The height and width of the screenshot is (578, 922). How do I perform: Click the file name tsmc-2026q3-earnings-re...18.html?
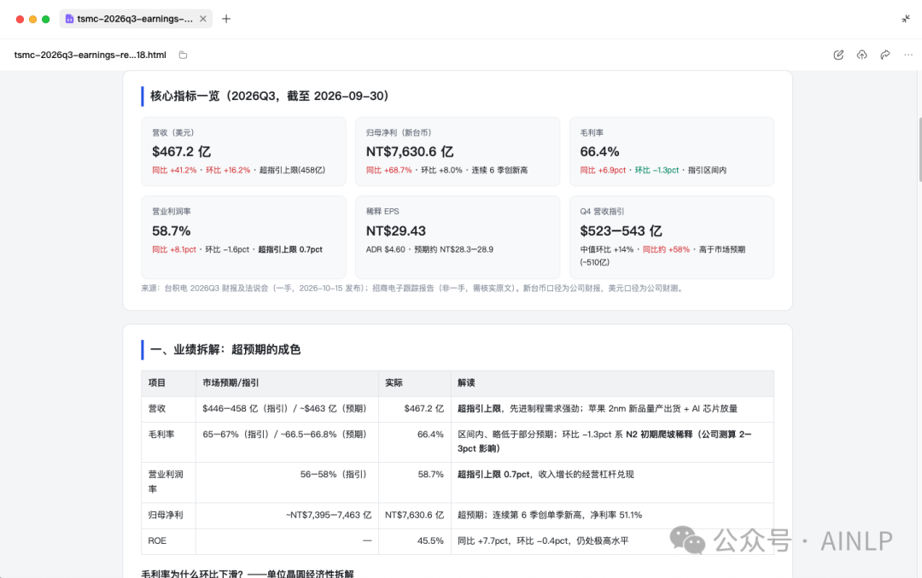coord(90,55)
